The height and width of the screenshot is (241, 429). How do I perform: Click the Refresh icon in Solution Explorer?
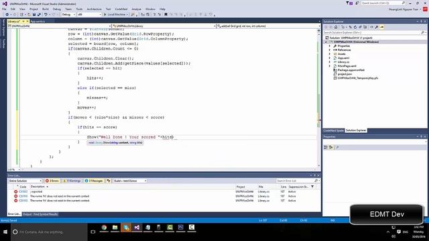pos(355,27)
